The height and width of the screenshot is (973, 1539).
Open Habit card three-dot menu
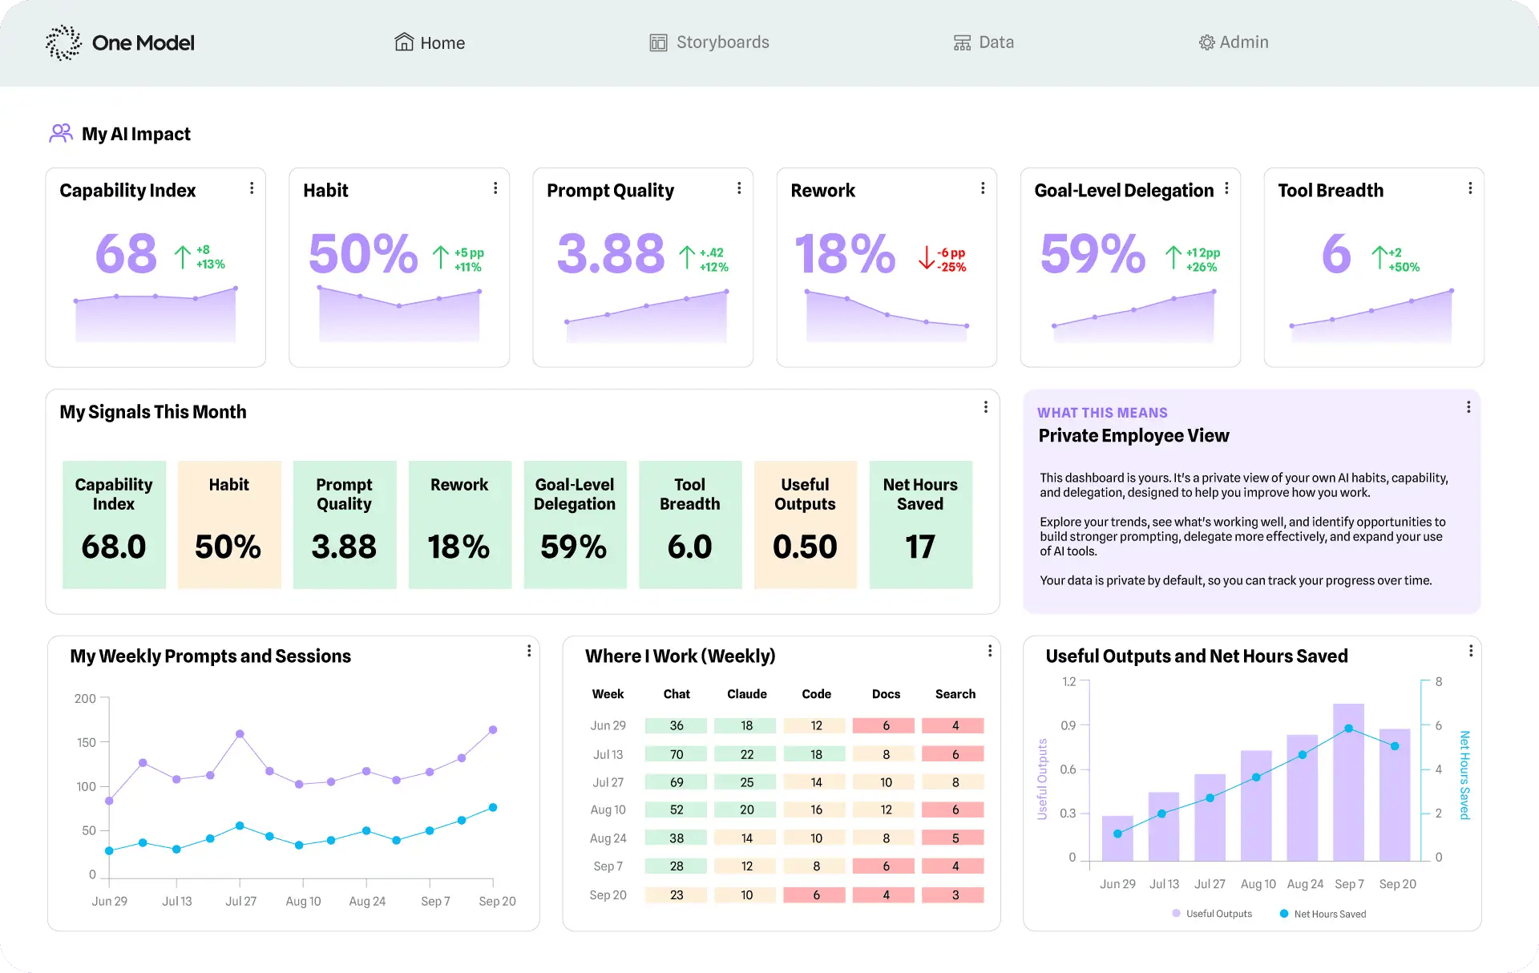point(495,188)
